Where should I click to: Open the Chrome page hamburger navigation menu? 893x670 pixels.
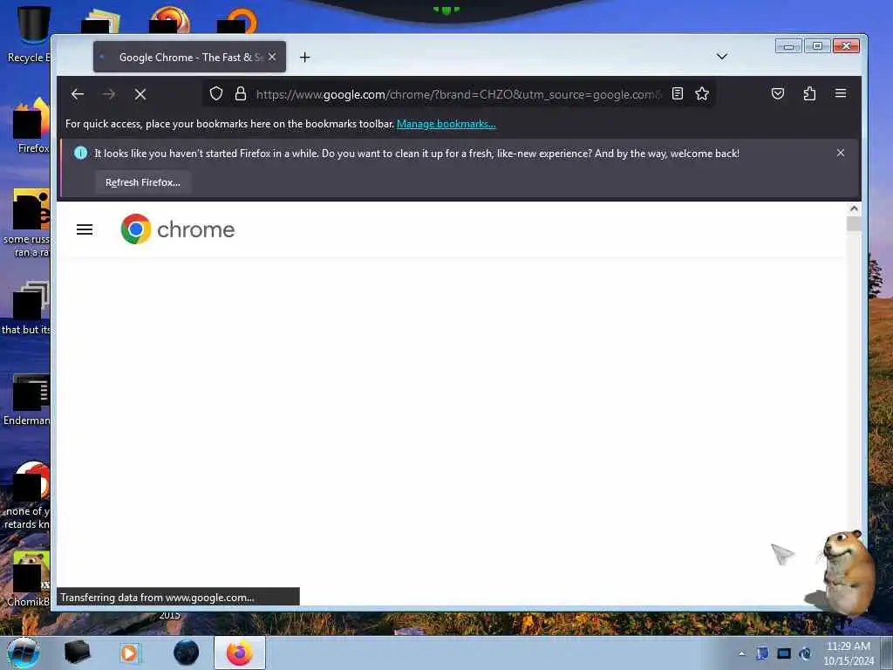tap(85, 229)
